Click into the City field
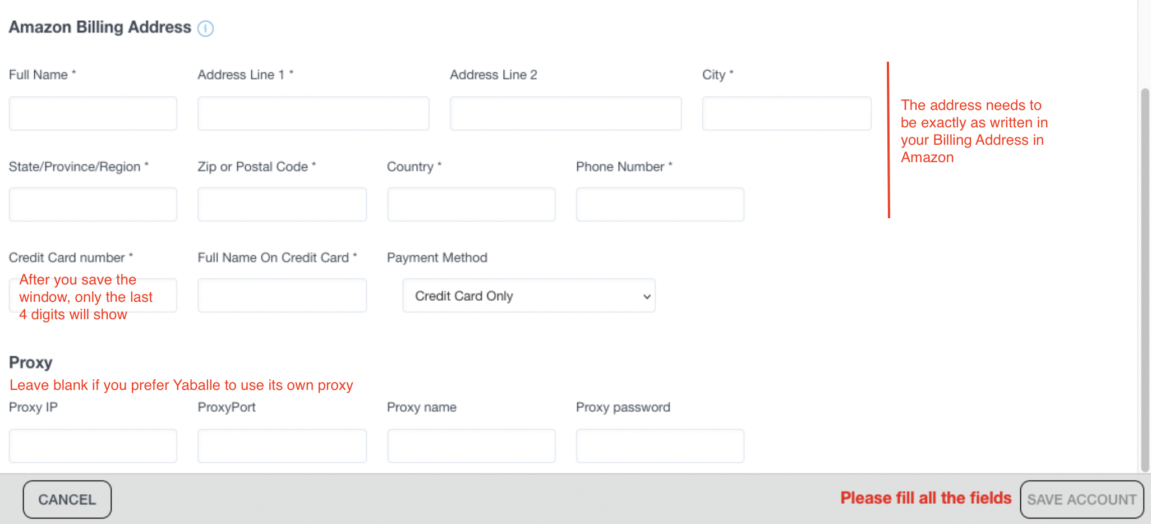 coord(786,113)
